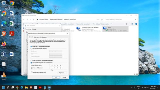Click the Alternative DNS server field
This screenshot has width=160, height=90.
click(x=55, y=68)
